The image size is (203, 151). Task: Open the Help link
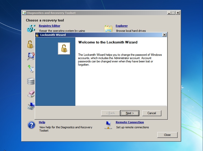[x=42, y=122]
